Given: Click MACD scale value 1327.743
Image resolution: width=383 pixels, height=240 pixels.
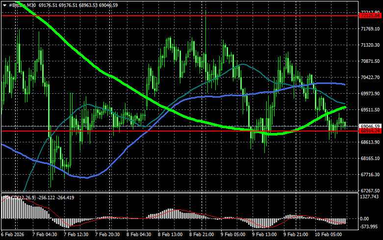Looking at the screenshot, I should point(370,196).
